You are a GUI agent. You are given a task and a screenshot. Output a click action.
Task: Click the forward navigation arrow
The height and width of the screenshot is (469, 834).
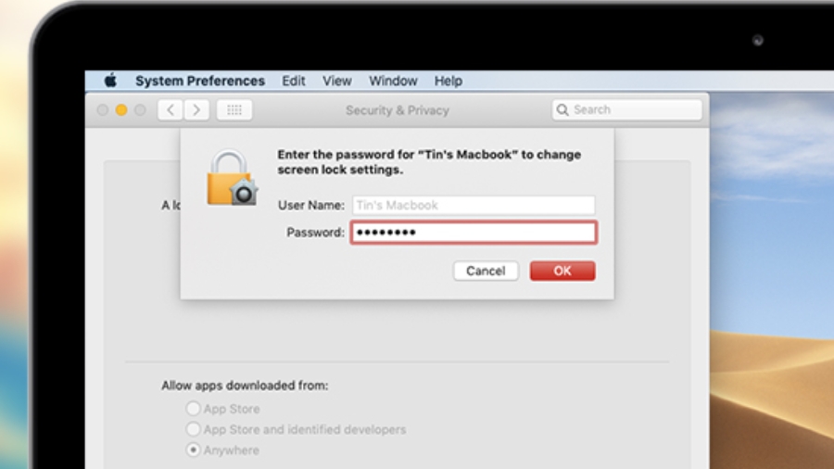(196, 109)
